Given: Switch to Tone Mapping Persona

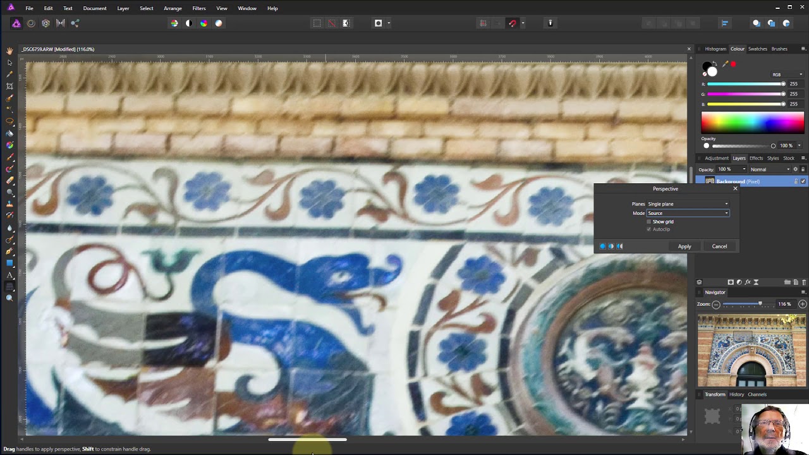Looking at the screenshot, I should click(x=61, y=23).
